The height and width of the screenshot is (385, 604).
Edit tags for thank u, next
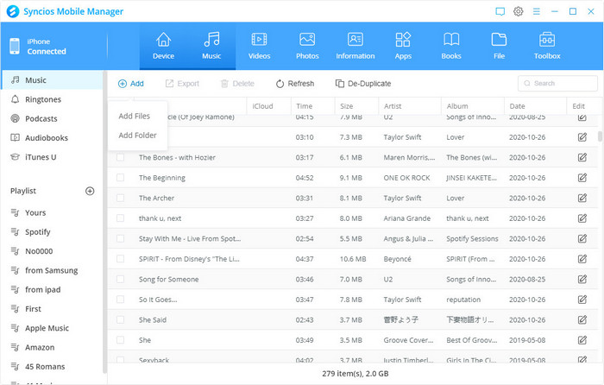(582, 218)
